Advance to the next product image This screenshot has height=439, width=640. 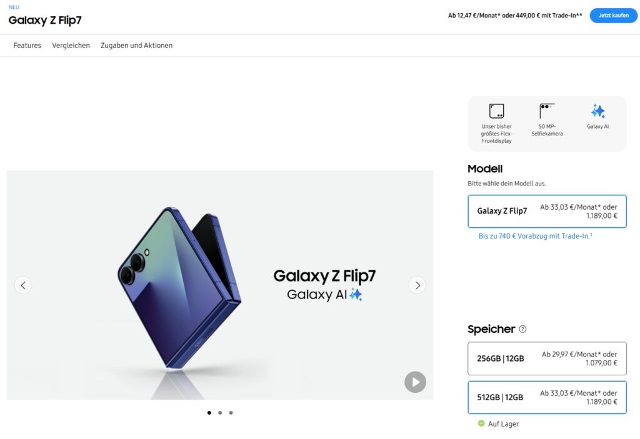click(x=417, y=285)
